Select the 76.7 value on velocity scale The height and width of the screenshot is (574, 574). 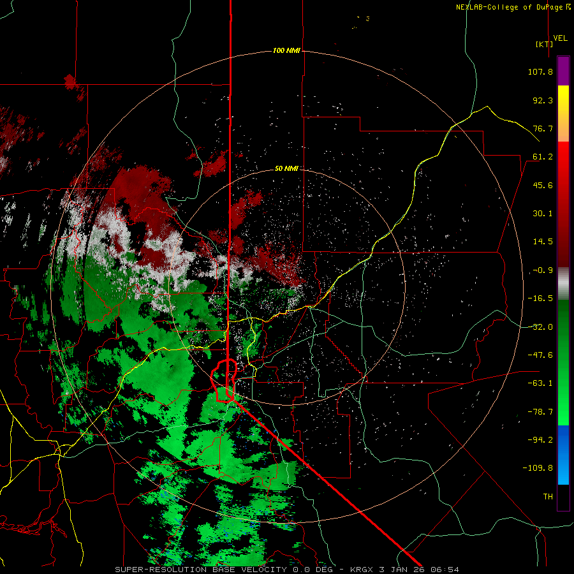[x=543, y=128]
